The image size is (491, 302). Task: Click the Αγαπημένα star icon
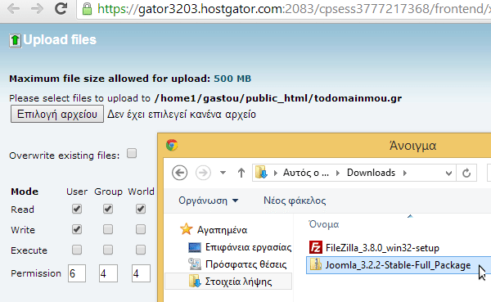pyautogui.click(x=187, y=229)
